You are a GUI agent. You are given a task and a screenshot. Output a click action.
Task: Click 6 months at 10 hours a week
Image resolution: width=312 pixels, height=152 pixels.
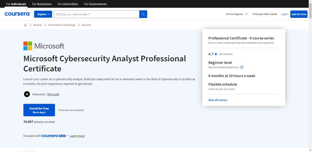(x=232, y=76)
